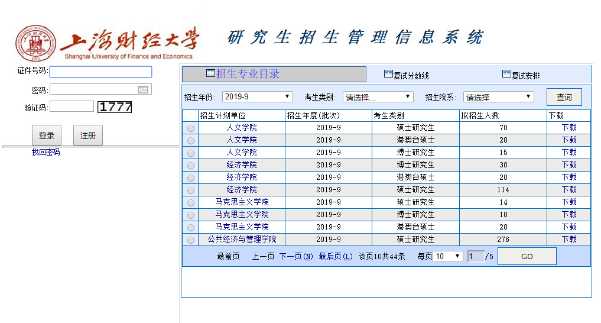Switch to the 复试安排 tab
The image size is (601, 323).
click(525, 76)
